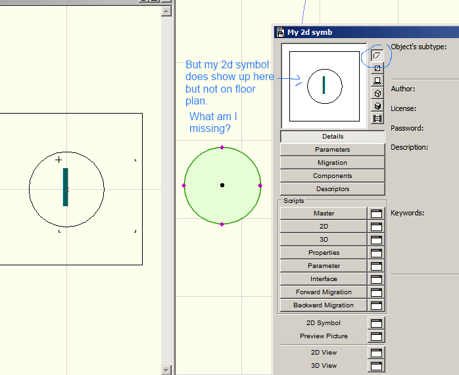
Task: Open 3D View in new window
Action: point(376,366)
